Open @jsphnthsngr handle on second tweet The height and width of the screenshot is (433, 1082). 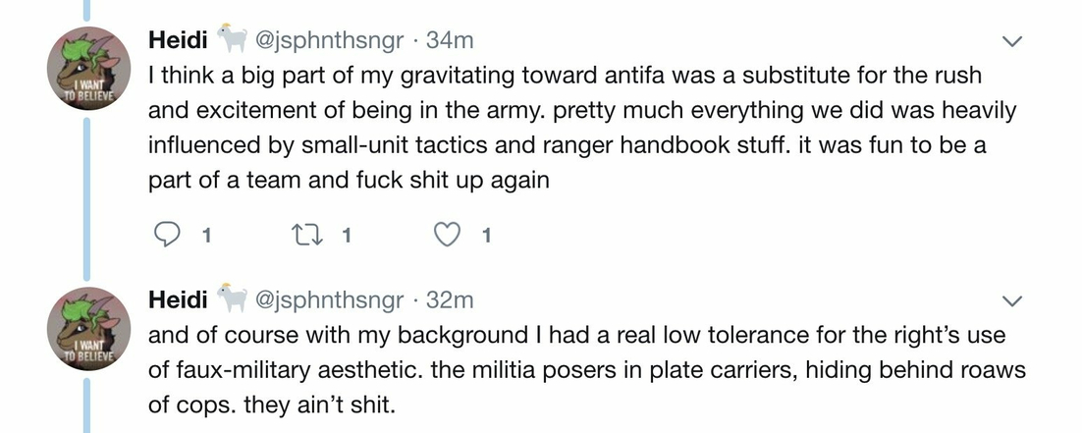coord(330,301)
